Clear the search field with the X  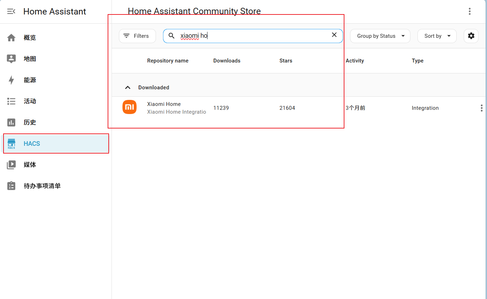point(334,35)
